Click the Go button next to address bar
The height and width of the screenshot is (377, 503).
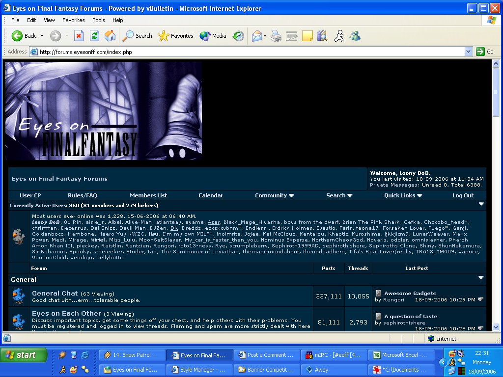[x=485, y=52]
